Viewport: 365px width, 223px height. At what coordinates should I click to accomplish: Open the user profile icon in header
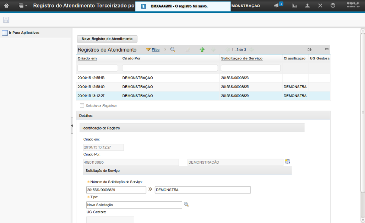(307, 6)
